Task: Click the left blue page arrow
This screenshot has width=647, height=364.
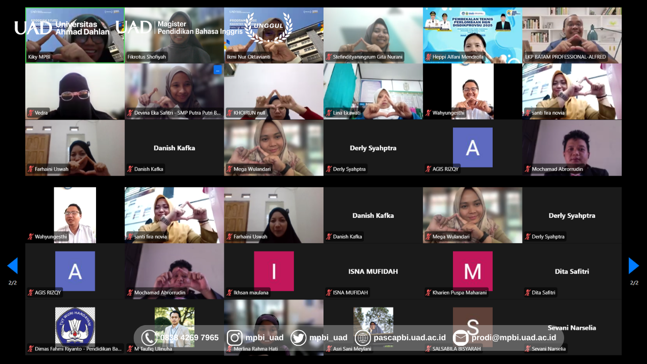Action: click(13, 265)
